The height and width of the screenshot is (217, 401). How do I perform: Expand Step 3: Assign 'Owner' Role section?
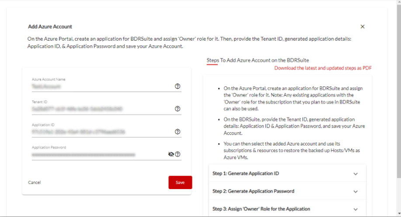click(x=287, y=209)
